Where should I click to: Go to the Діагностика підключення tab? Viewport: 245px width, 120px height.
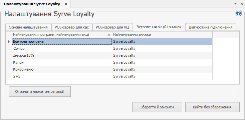211,28
